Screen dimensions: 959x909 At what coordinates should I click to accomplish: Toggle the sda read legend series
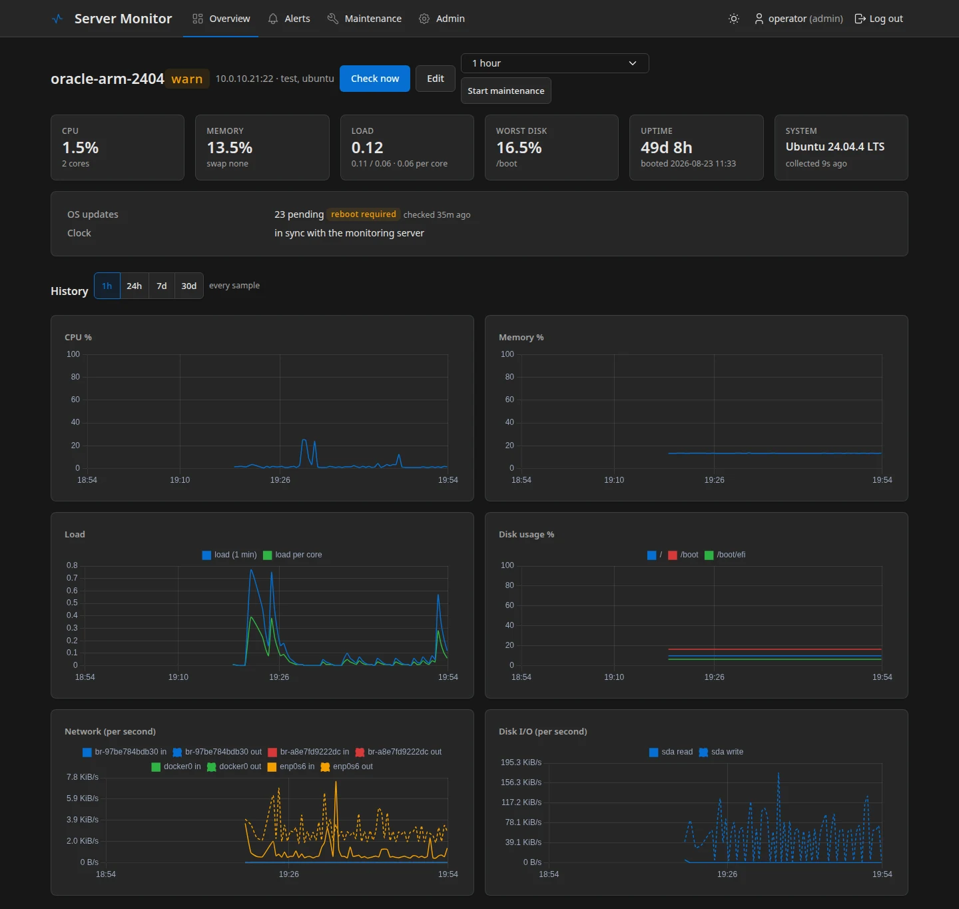pos(671,752)
